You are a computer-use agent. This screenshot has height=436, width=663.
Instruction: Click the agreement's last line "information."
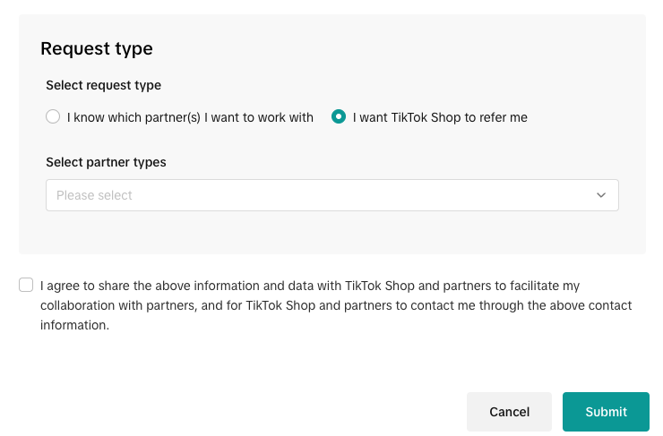coord(74,325)
